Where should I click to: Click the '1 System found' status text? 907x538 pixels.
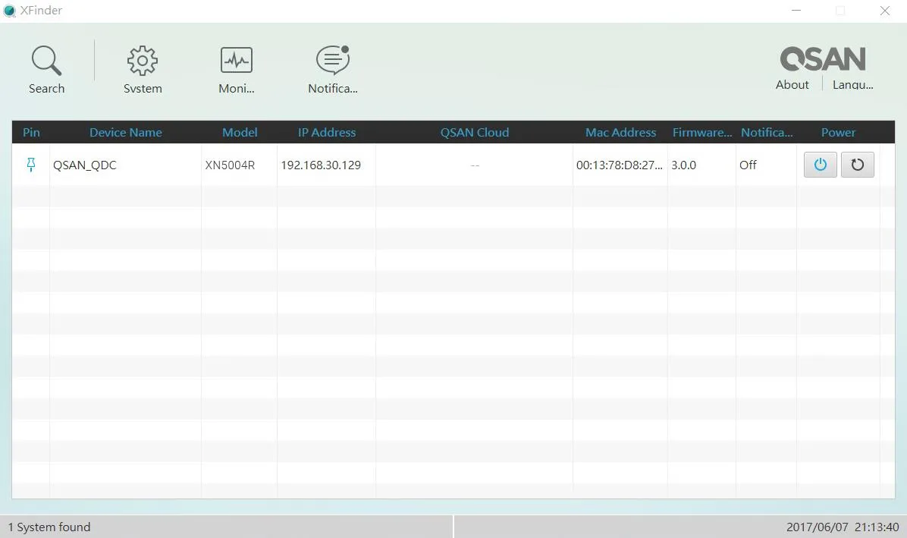49,527
